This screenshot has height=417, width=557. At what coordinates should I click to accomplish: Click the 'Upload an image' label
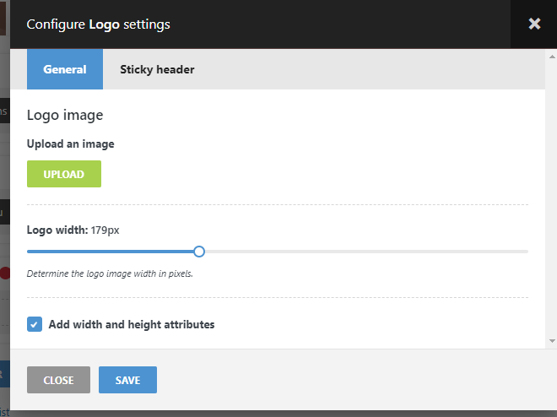[x=70, y=144]
